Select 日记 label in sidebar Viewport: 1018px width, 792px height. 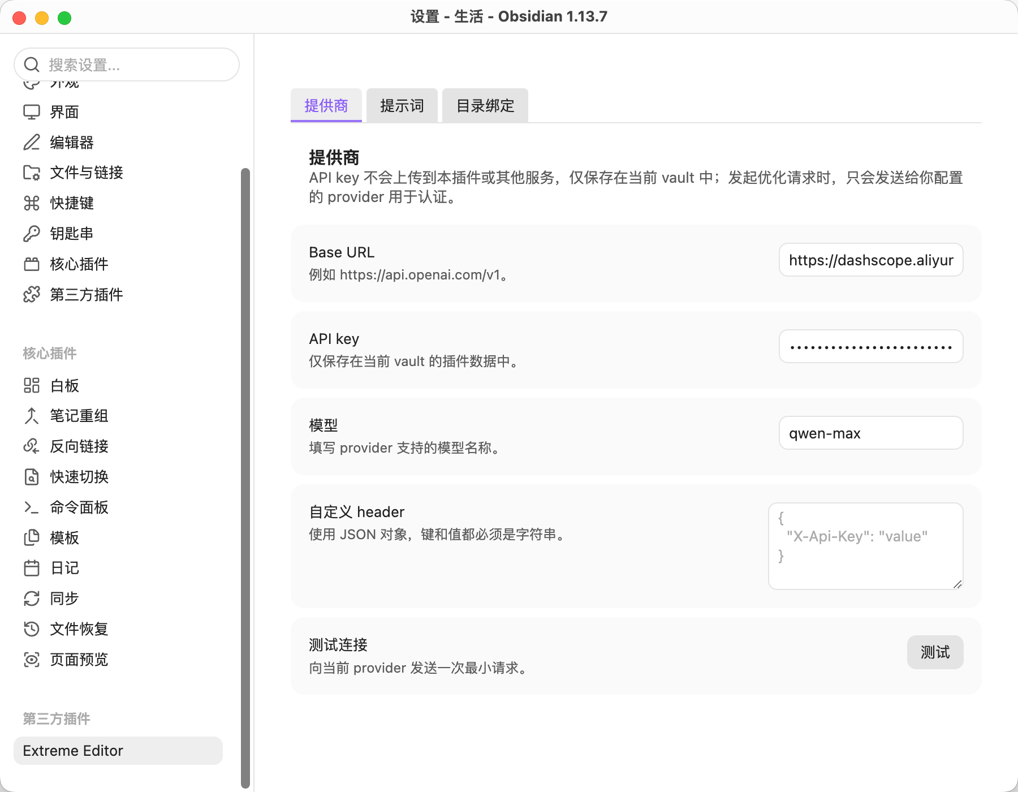click(x=64, y=568)
